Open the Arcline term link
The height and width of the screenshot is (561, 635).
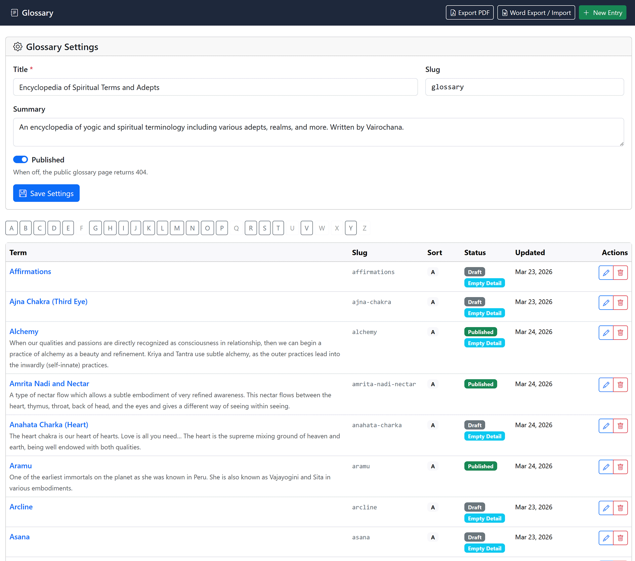click(x=21, y=507)
